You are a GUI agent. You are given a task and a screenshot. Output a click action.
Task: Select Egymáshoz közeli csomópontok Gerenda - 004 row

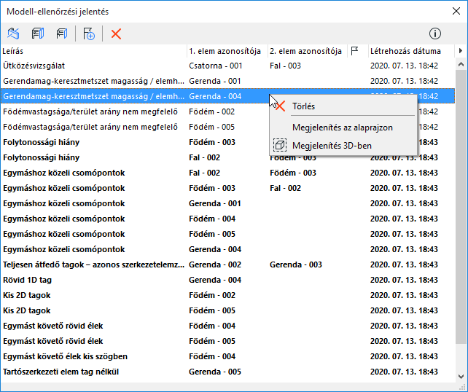point(228,249)
